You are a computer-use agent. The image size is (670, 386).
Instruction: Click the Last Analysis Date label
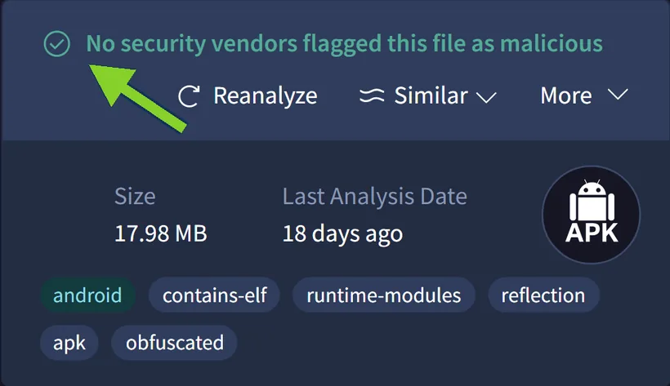375,197
